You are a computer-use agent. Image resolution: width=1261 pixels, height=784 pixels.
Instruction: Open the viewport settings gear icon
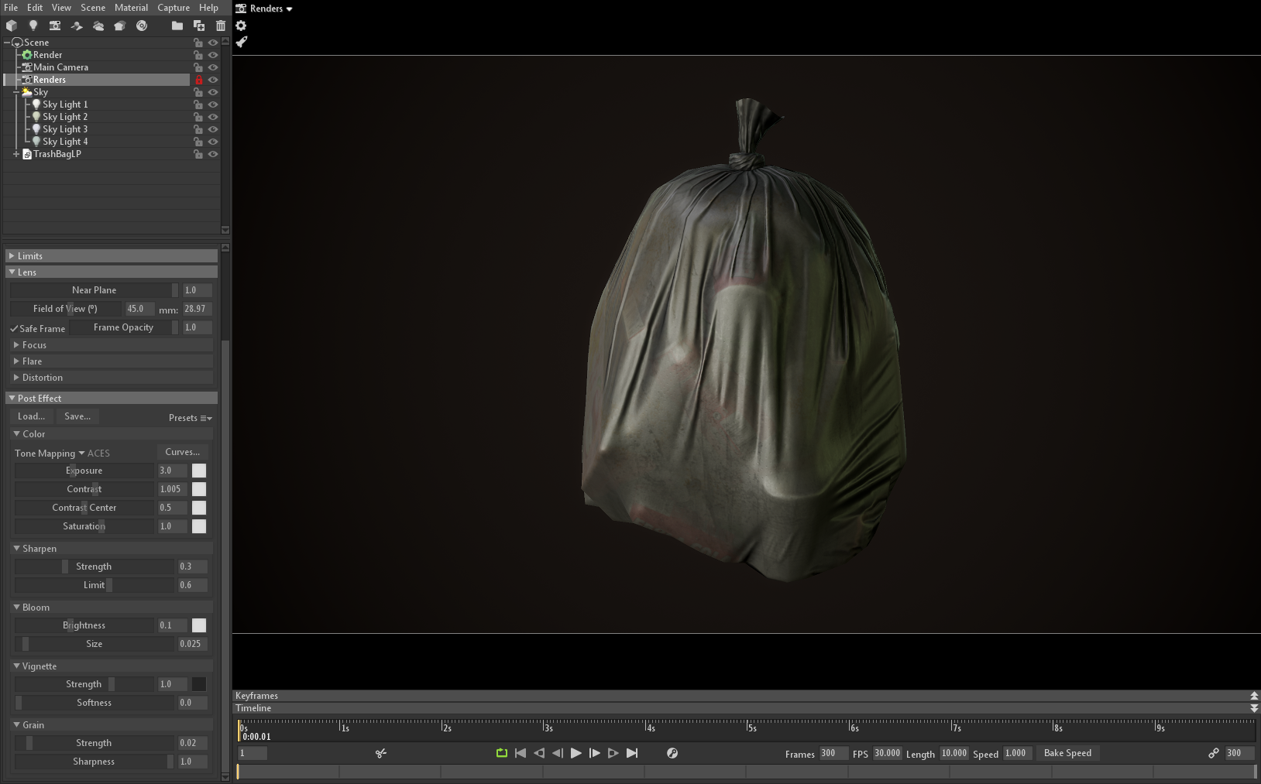click(x=241, y=26)
